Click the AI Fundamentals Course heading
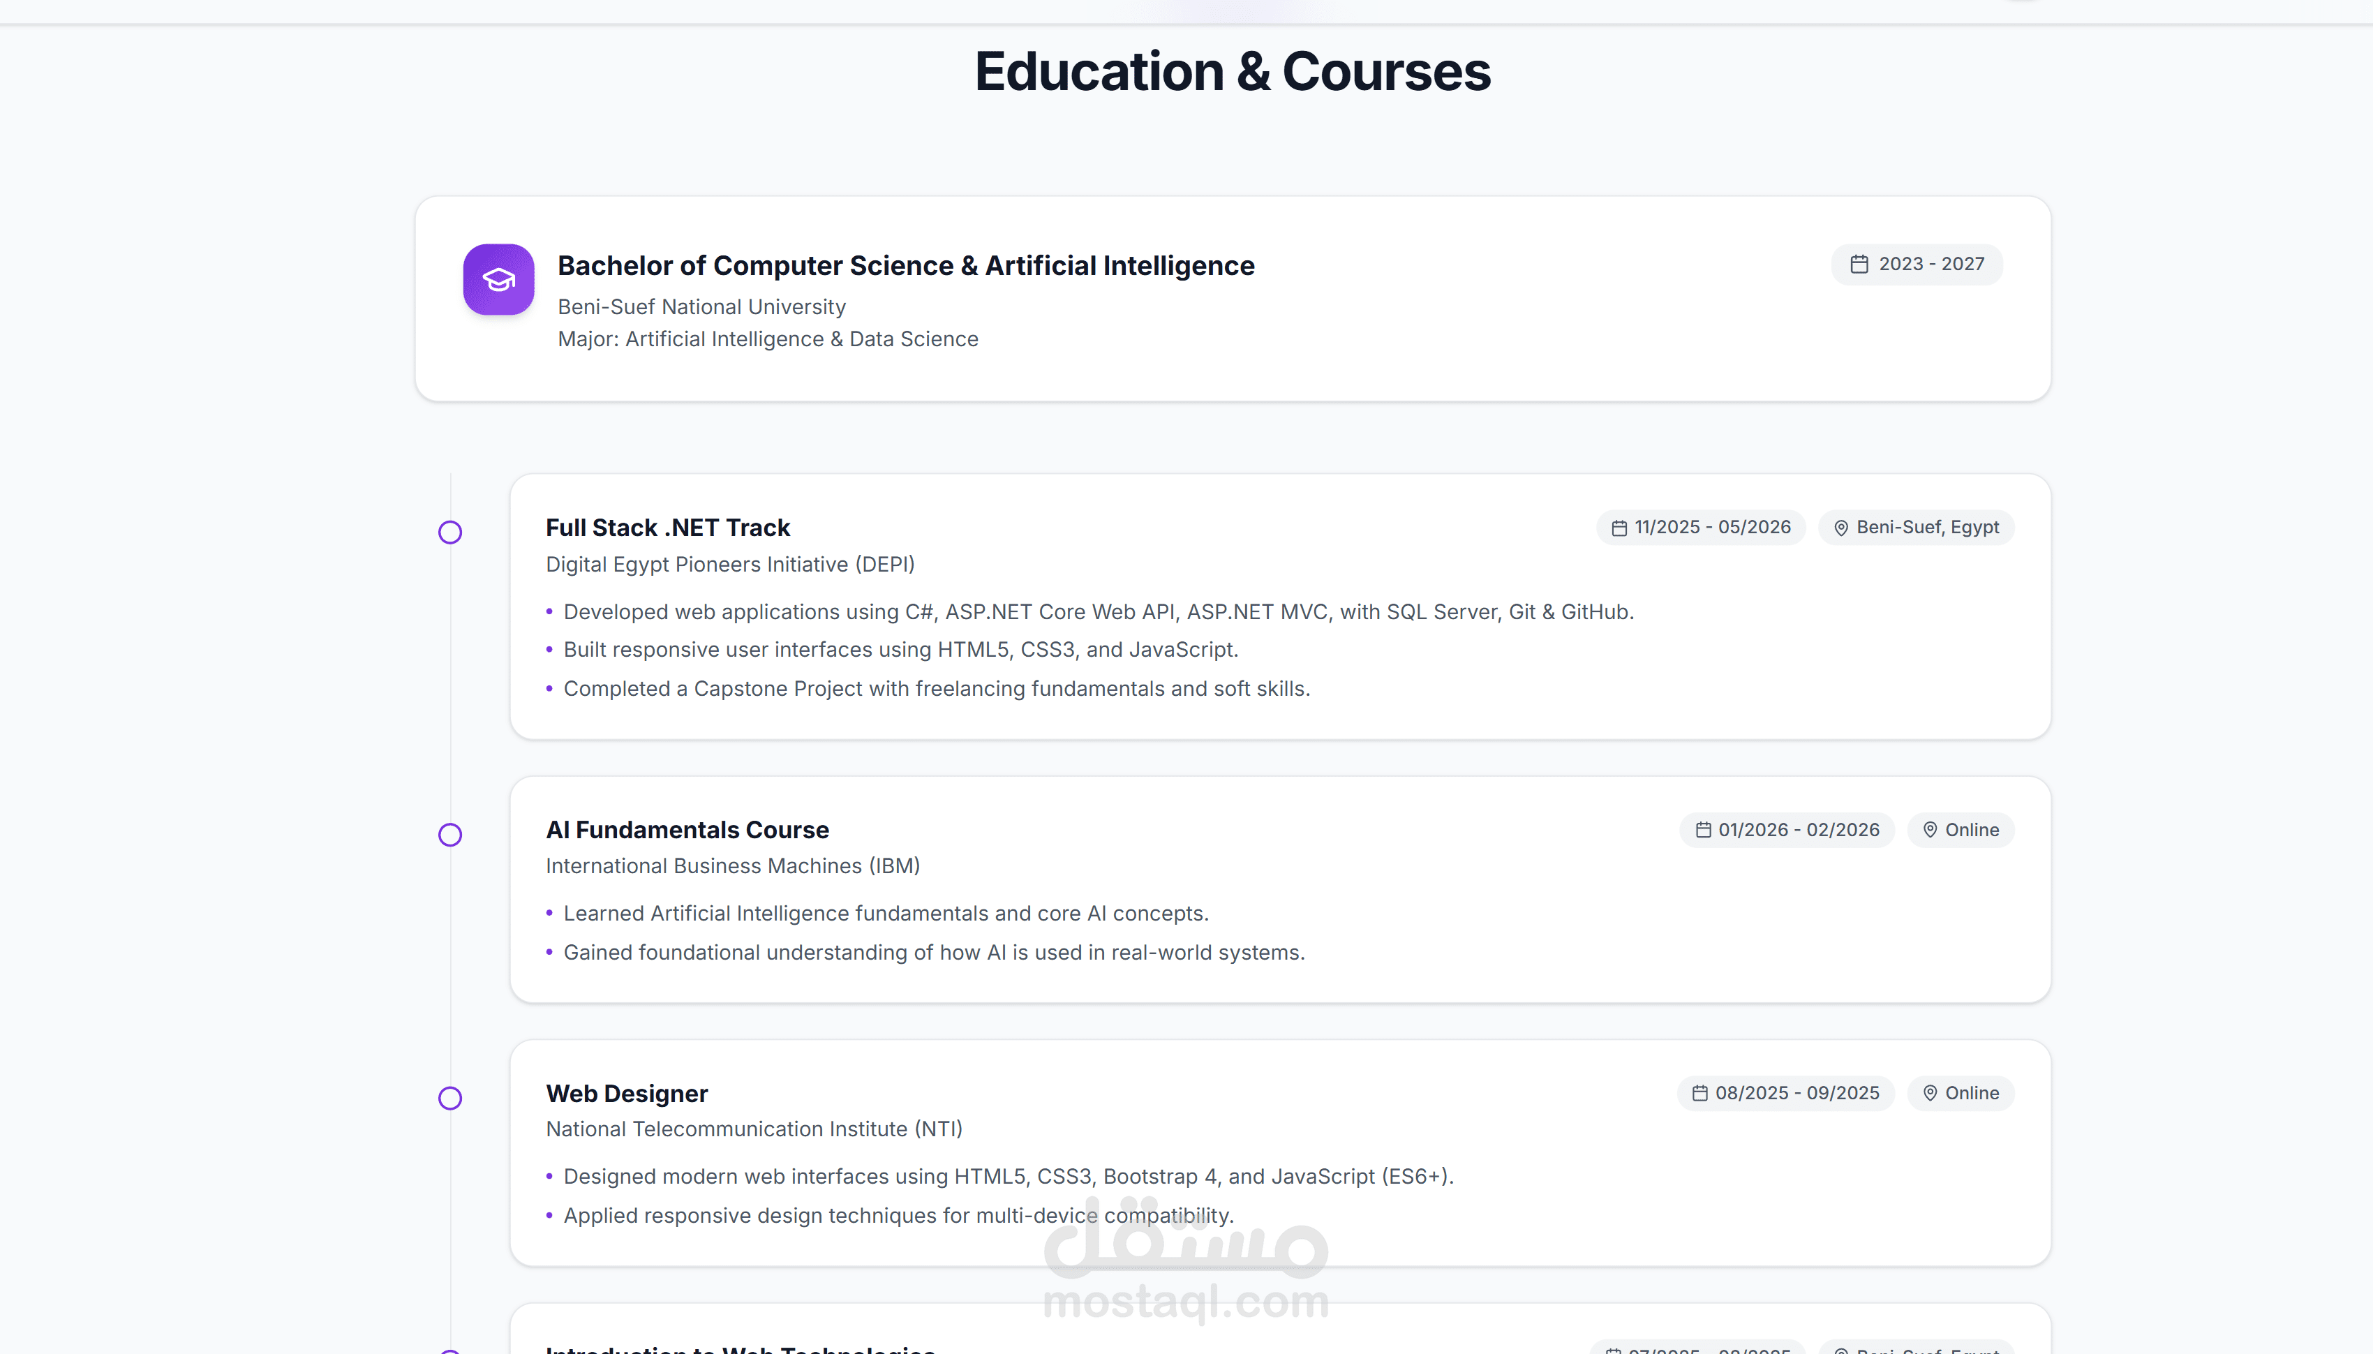The width and height of the screenshot is (2373, 1354). [687, 830]
